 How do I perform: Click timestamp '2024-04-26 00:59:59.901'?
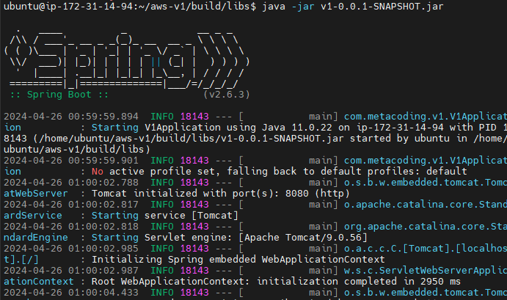[x=71, y=161]
